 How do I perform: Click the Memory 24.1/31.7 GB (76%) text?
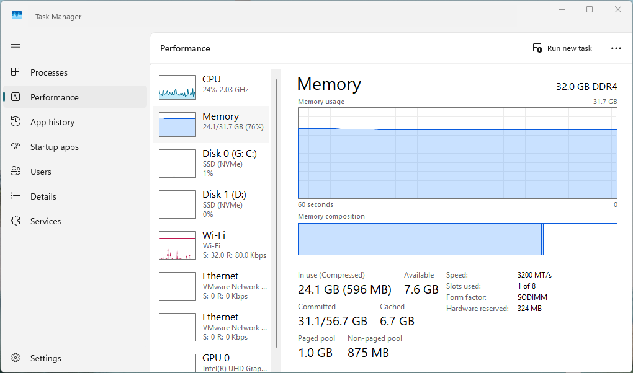233,126
